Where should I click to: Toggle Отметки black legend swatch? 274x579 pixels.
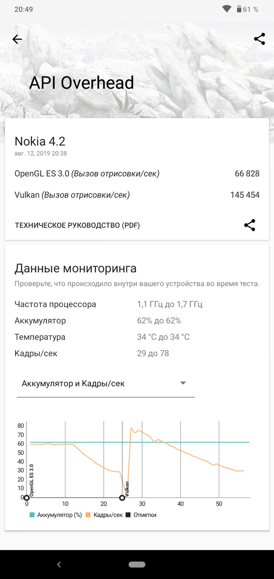point(128,515)
